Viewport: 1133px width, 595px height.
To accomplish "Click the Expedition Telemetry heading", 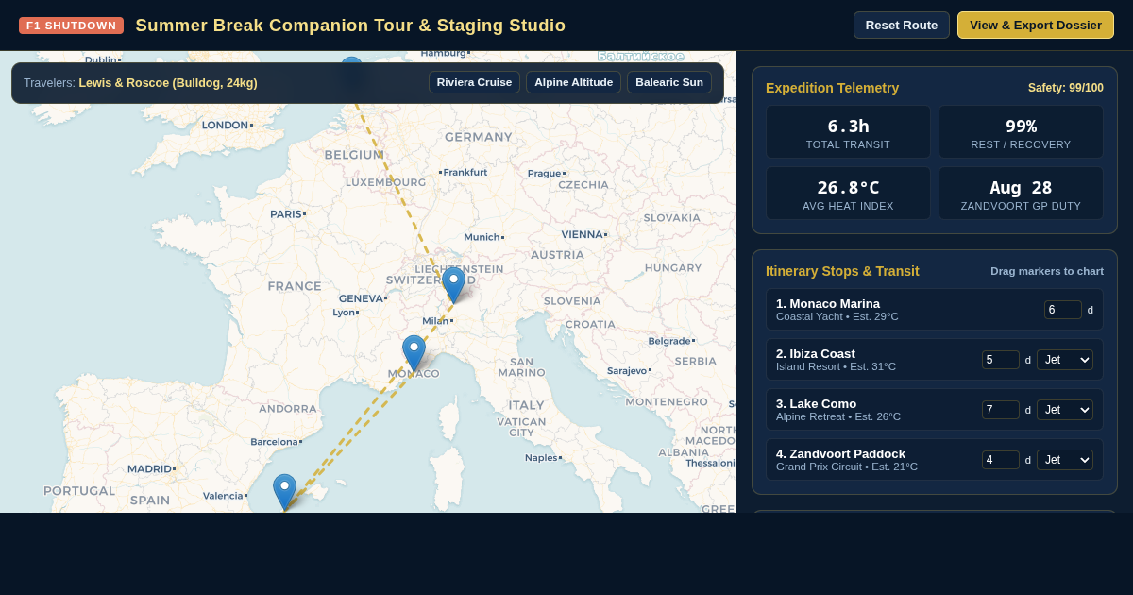I will pos(832,88).
